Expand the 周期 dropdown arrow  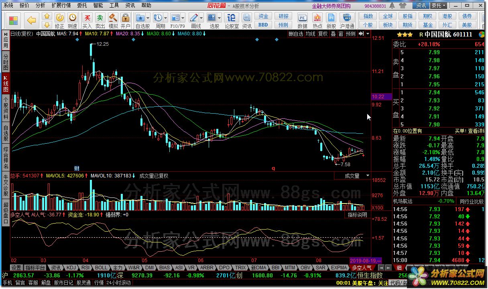(x=165, y=18)
